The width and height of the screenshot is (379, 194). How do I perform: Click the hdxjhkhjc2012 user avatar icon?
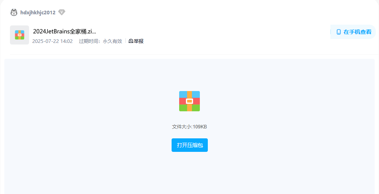[14, 12]
